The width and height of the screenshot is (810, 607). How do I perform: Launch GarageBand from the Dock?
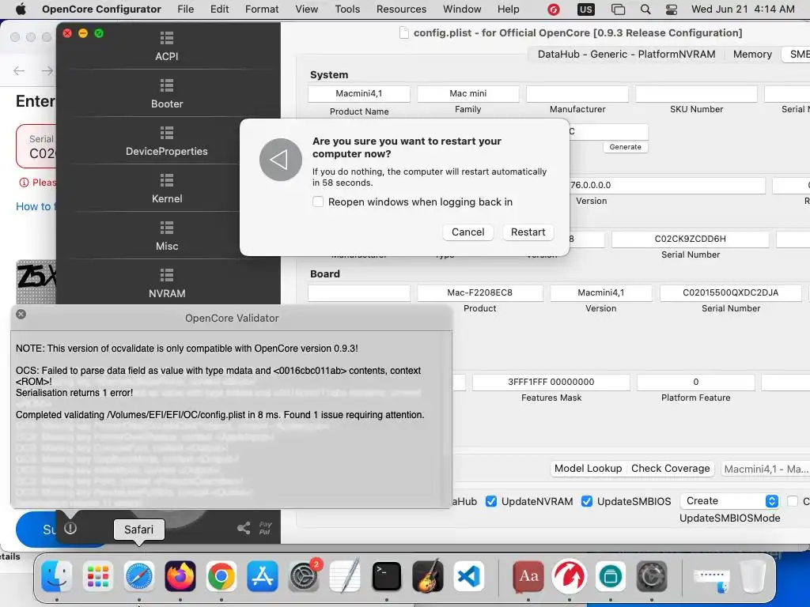pos(428,576)
